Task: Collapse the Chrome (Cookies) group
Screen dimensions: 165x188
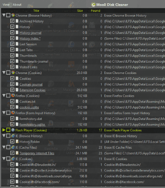Action: click(4, 72)
